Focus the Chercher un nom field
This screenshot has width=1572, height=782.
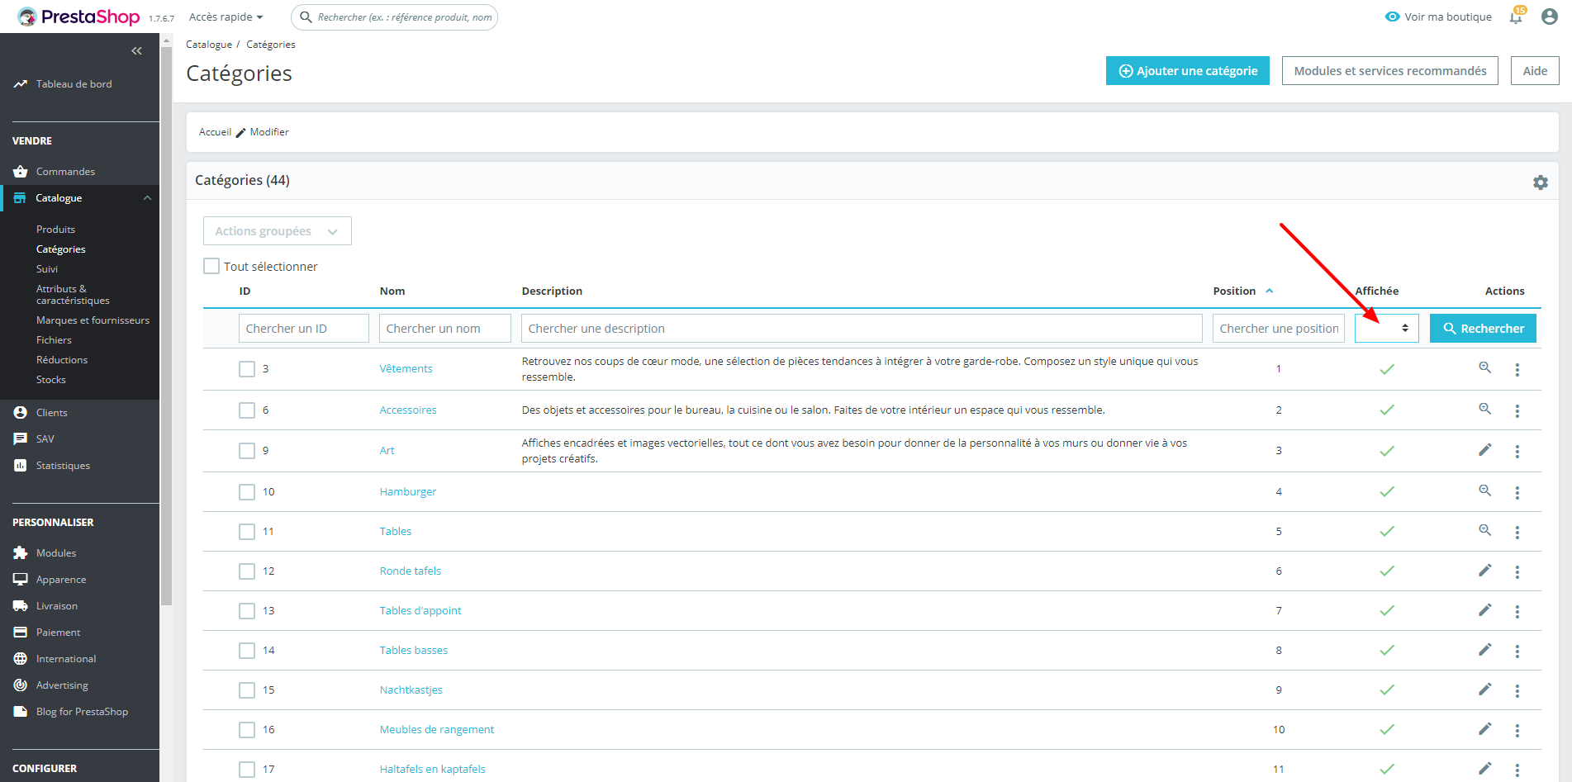click(445, 328)
